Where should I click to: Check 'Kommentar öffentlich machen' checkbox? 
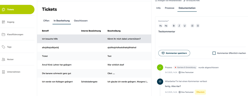(214, 53)
